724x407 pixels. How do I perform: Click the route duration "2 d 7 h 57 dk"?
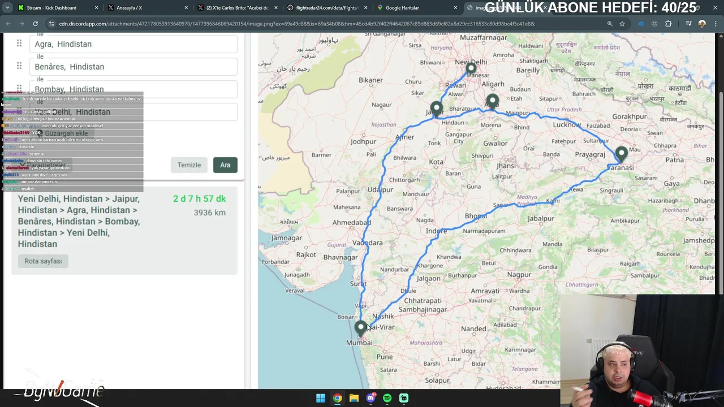(199, 199)
